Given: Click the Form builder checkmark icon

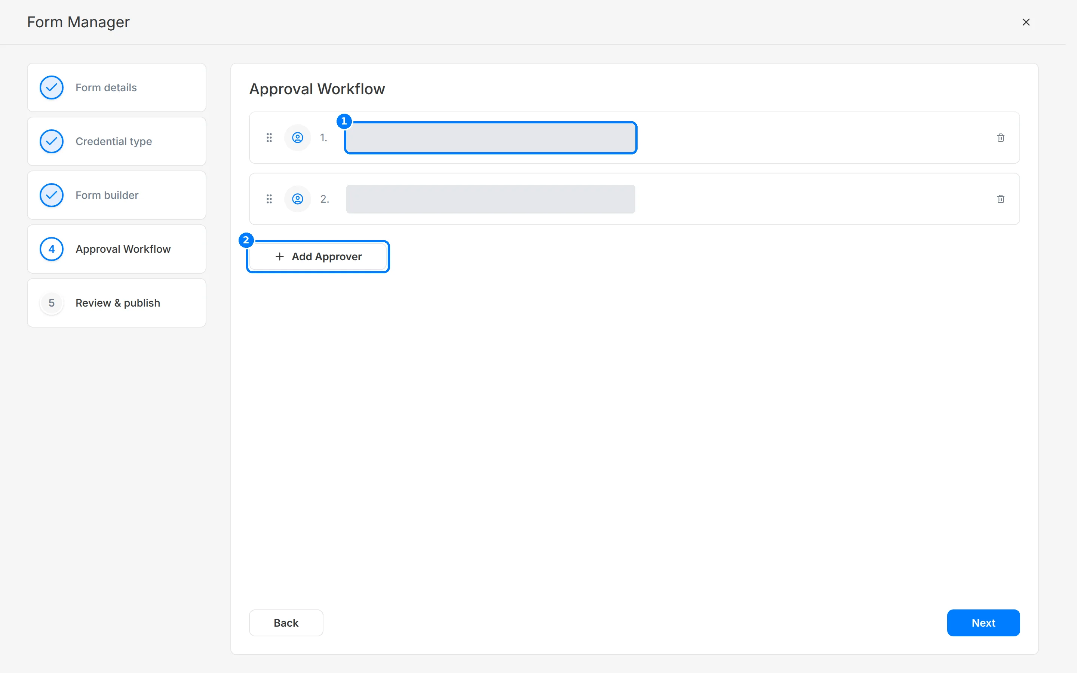Looking at the screenshot, I should point(52,196).
